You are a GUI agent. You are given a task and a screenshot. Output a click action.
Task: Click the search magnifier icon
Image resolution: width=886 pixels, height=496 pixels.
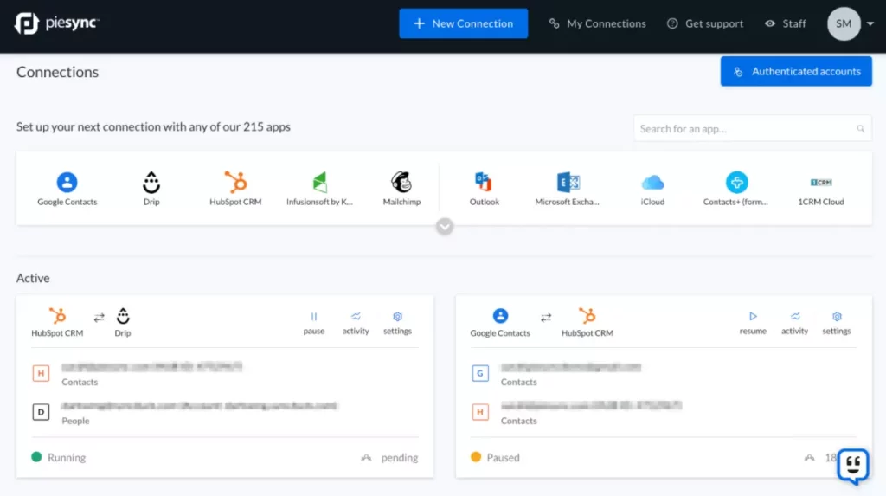(x=860, y=129)
